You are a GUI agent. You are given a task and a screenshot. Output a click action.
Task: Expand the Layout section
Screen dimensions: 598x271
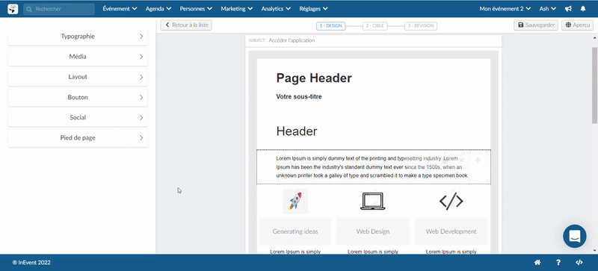[78, 77]
